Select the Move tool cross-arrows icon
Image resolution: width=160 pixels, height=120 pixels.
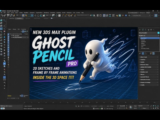point(35,15)
